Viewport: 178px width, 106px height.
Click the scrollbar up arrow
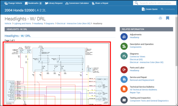[x=176, y=16]
